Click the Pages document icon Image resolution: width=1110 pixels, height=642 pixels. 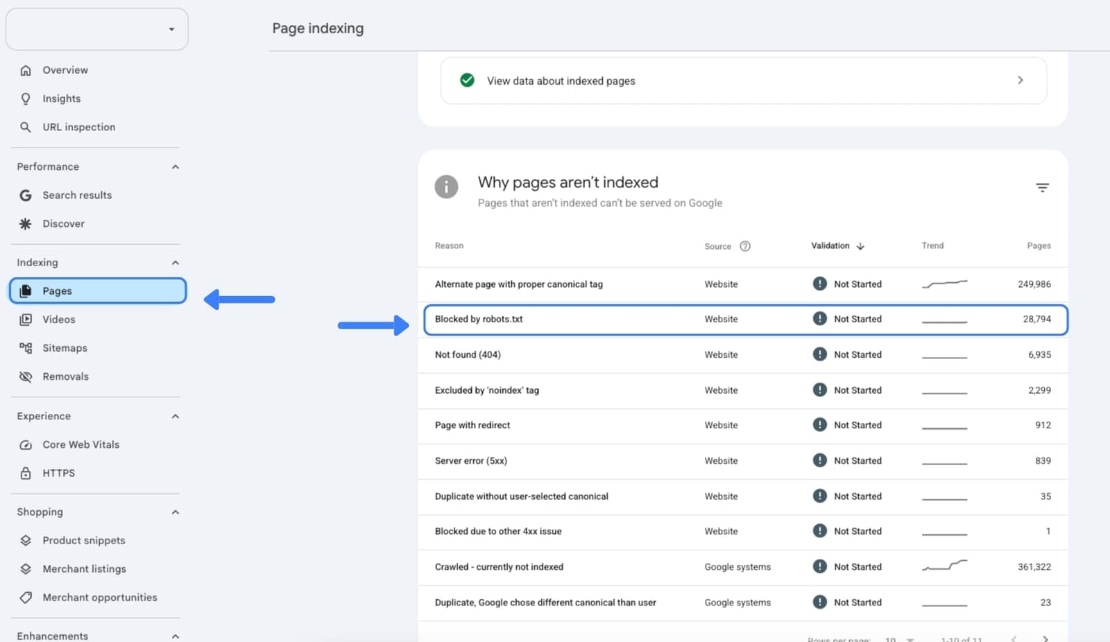point(26,291)
